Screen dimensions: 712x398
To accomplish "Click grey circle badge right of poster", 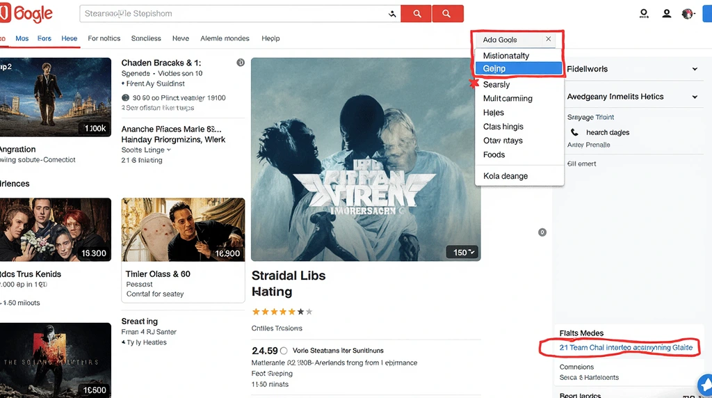I will [542, 232].
